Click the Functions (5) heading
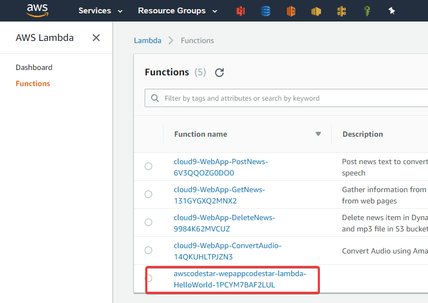The height and width of the screenshot is (303, 428). point(175,72)
